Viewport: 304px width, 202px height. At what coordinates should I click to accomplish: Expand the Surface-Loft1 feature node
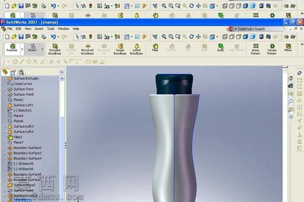pyautogui.click(x=4, y=106)
